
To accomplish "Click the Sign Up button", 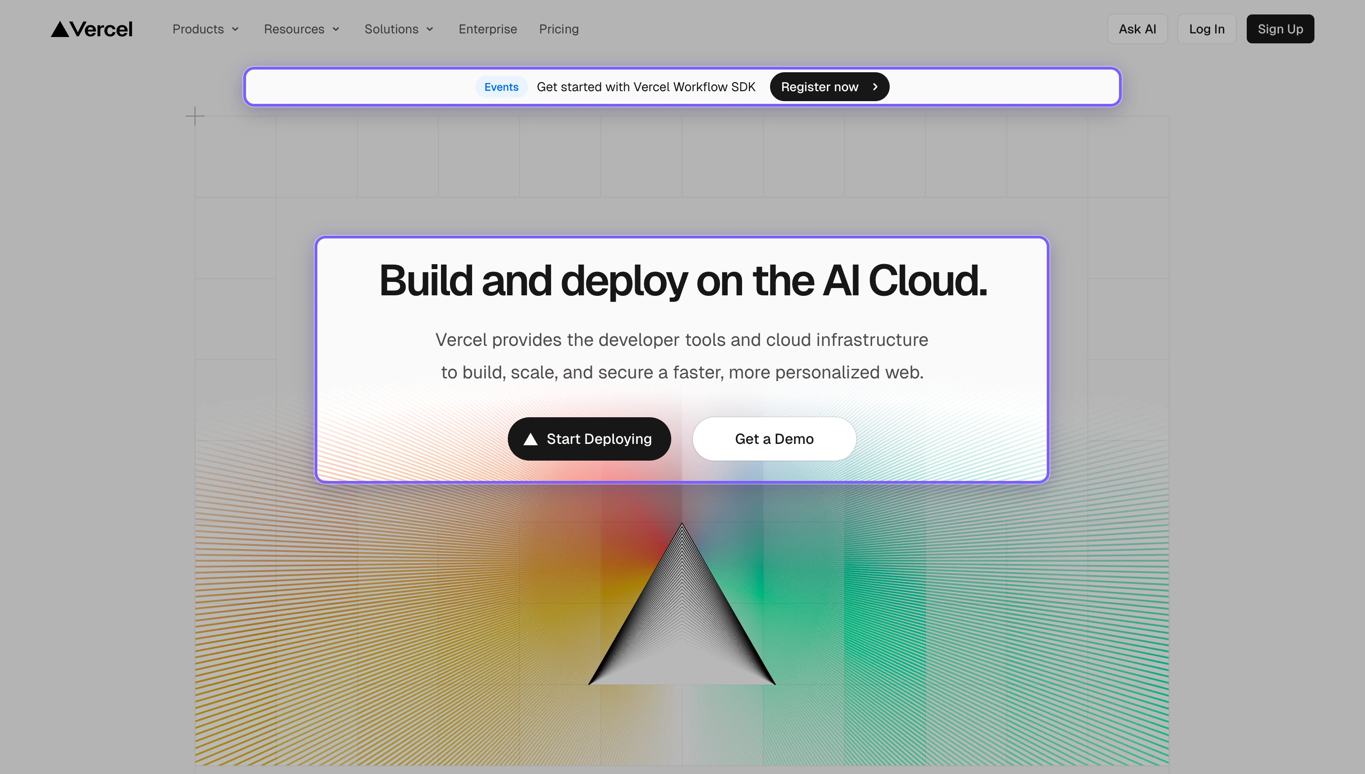I will pyautogui.click(x=1279, y=29).
